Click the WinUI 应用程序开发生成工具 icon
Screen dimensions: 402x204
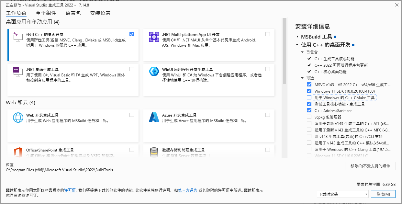tap(154, 72)
